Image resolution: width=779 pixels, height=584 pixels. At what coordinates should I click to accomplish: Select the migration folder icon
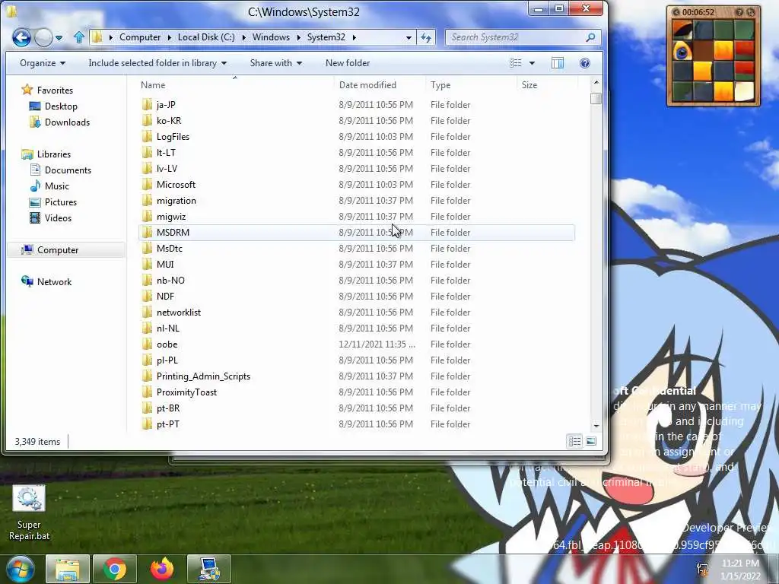pos(147,200)
